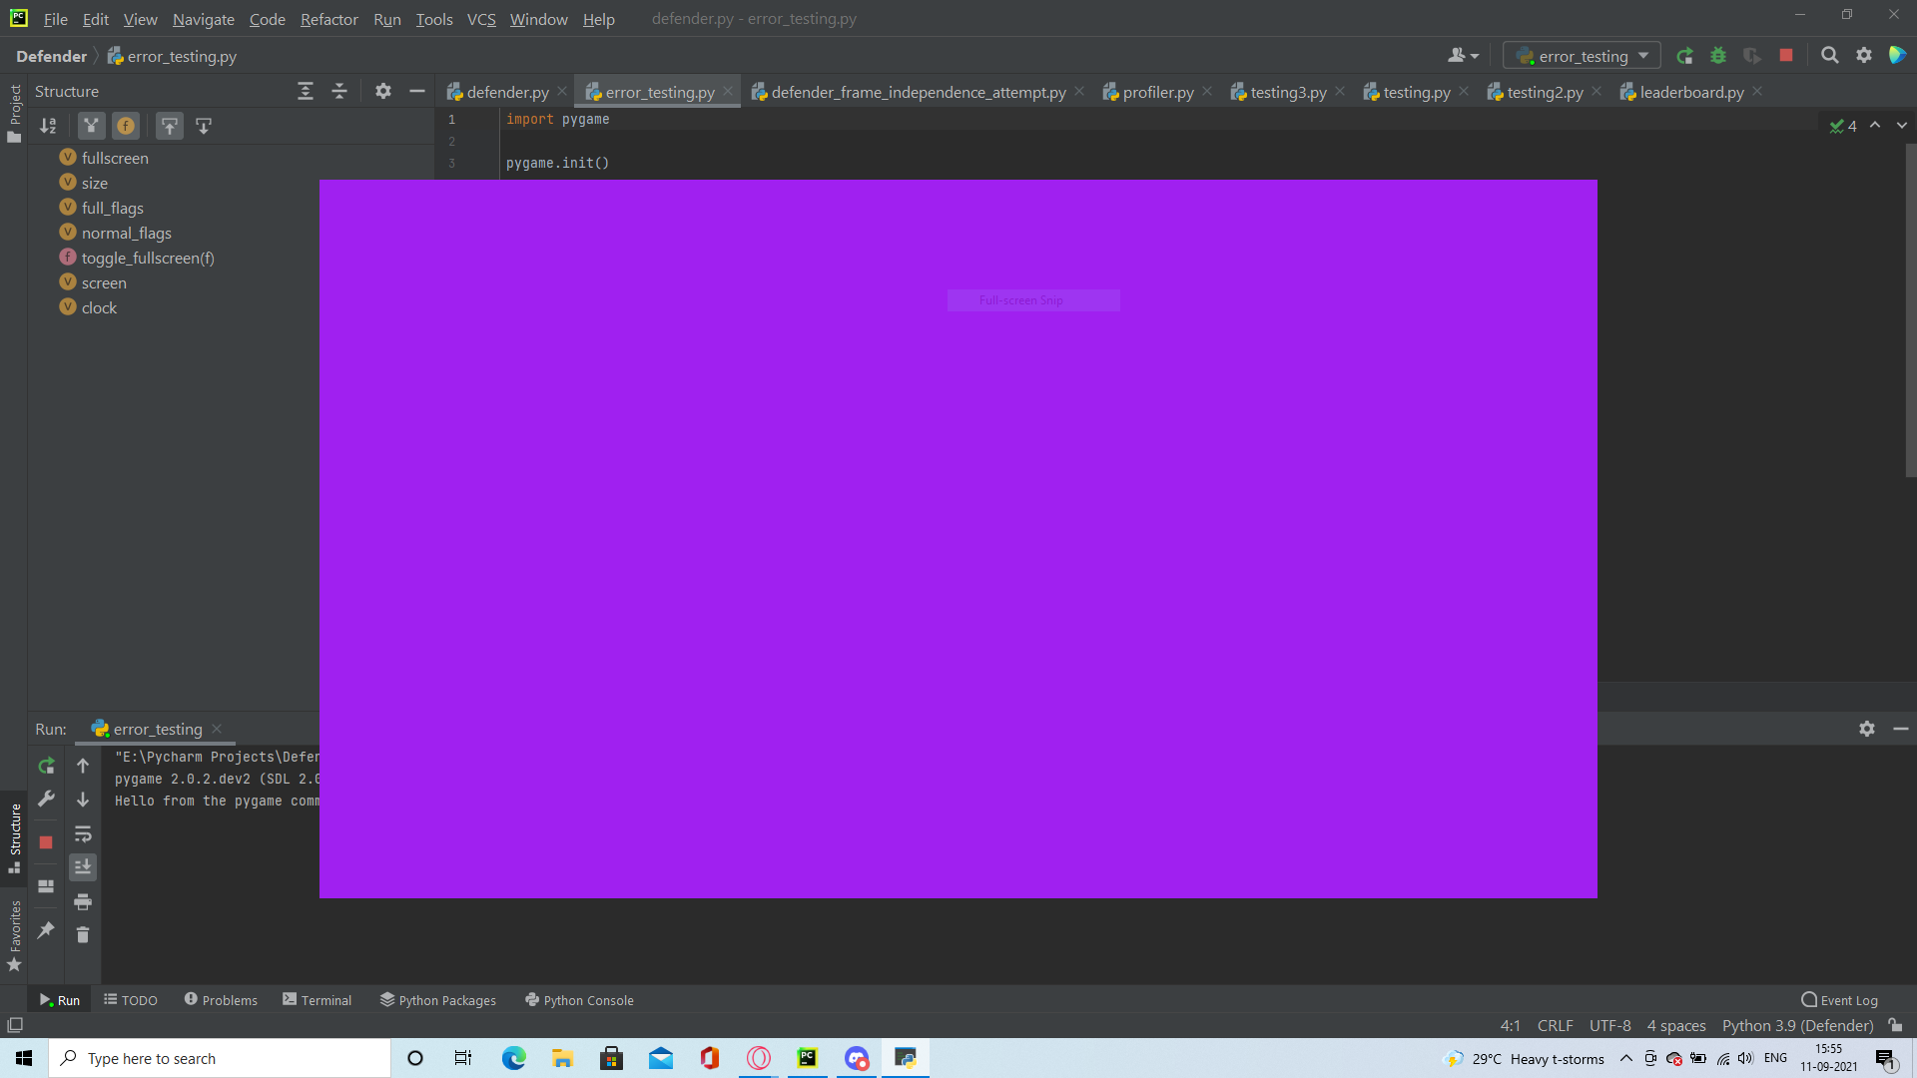
Task: Rerun error_testing in the Run panel
Action: pyautogui.click(x=46, y=766)
